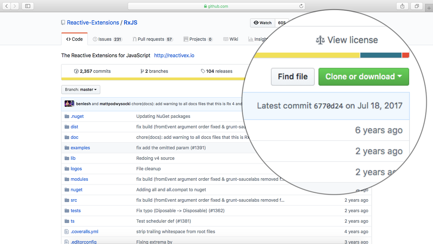Open the lib folder
This screenshot has width=433, height=244.
coord(73,158)
